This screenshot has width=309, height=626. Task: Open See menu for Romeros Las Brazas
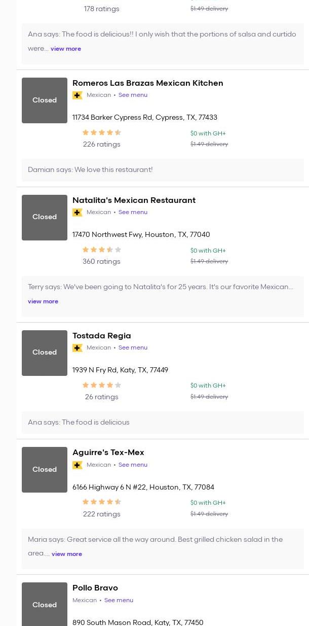coord(133,95)
